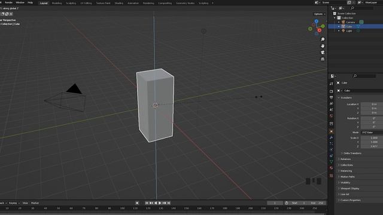Switch to the Geometry Nodes workspace tab
The width and height of the screenshot is (383, 215).
tap(185, 3)
